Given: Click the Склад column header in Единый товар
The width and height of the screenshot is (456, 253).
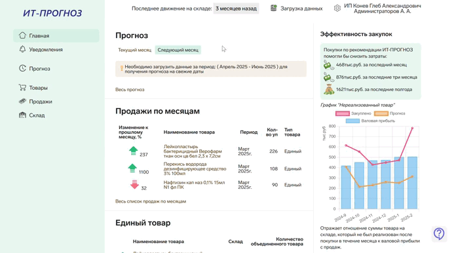Looking at the screenshot, I should 236,242.
